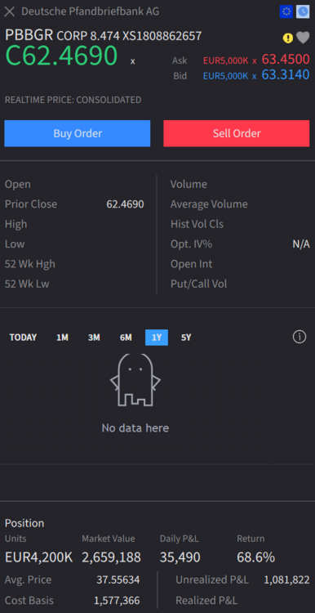Switch chart range to 3M
This screenshot has height=613, width=315.
tap(94, 338)
